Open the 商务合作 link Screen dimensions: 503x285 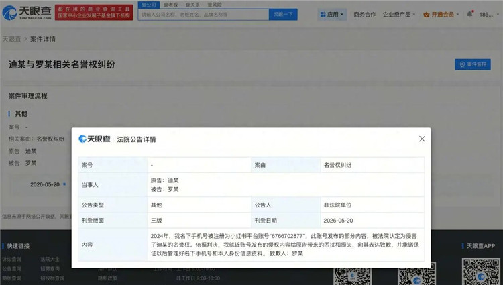click(364, 15)
